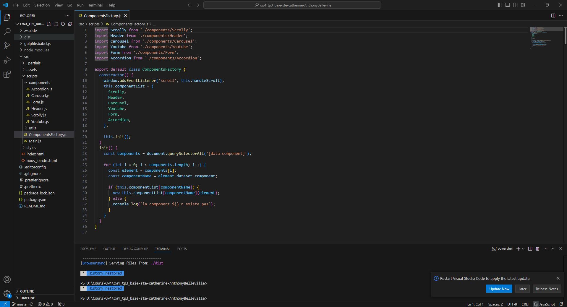The image size is (567, 307).
Task: Switch to the PORTS tab
Action: [x=182, y=249]
